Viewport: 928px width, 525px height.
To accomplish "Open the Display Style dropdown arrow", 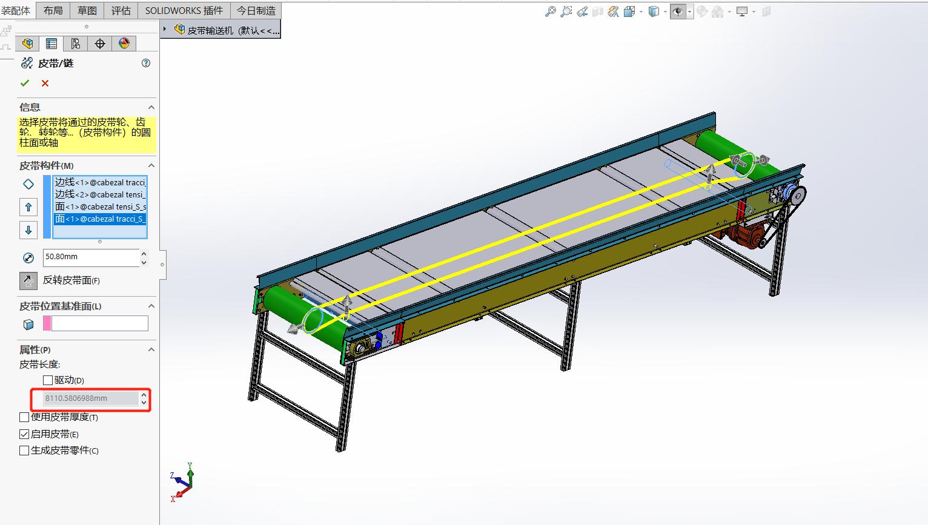I will click(x=665, y=12).
